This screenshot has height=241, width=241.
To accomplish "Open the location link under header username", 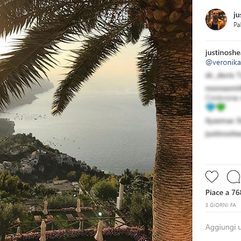I will point(237,25).
